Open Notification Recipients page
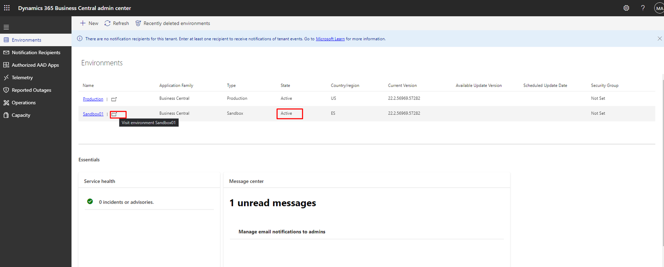Image resolution: width=664 pixels, height=267 pixels. (x=36, y=53)
